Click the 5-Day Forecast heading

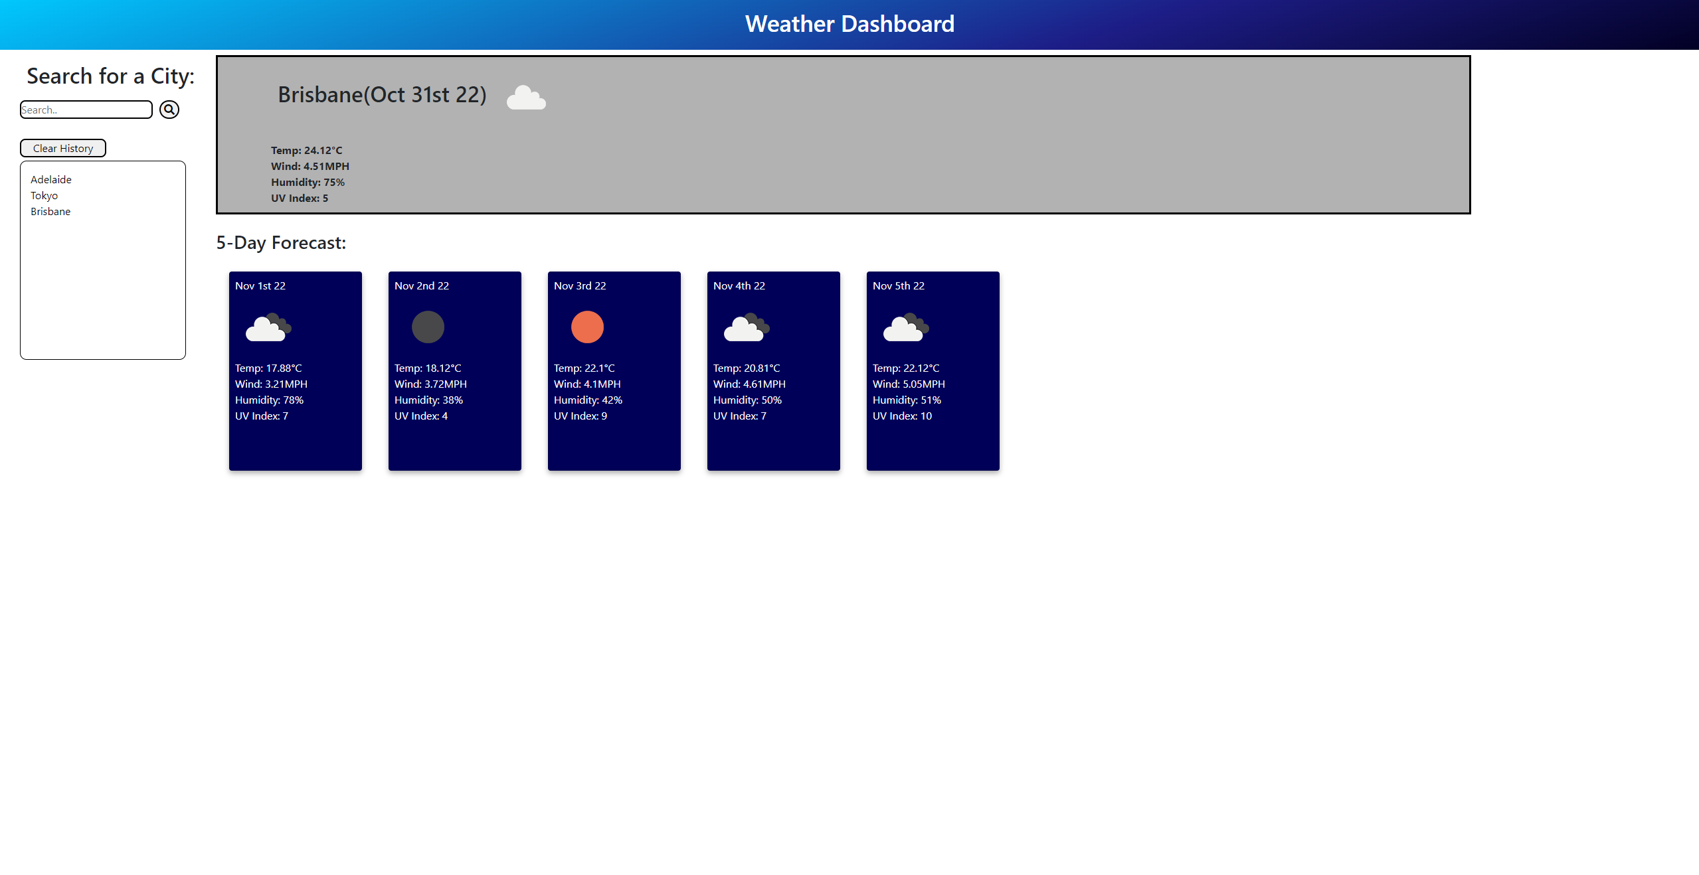click(x=280, y=242)
